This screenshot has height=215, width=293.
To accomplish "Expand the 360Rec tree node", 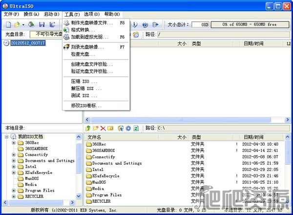I will (14, 143).
